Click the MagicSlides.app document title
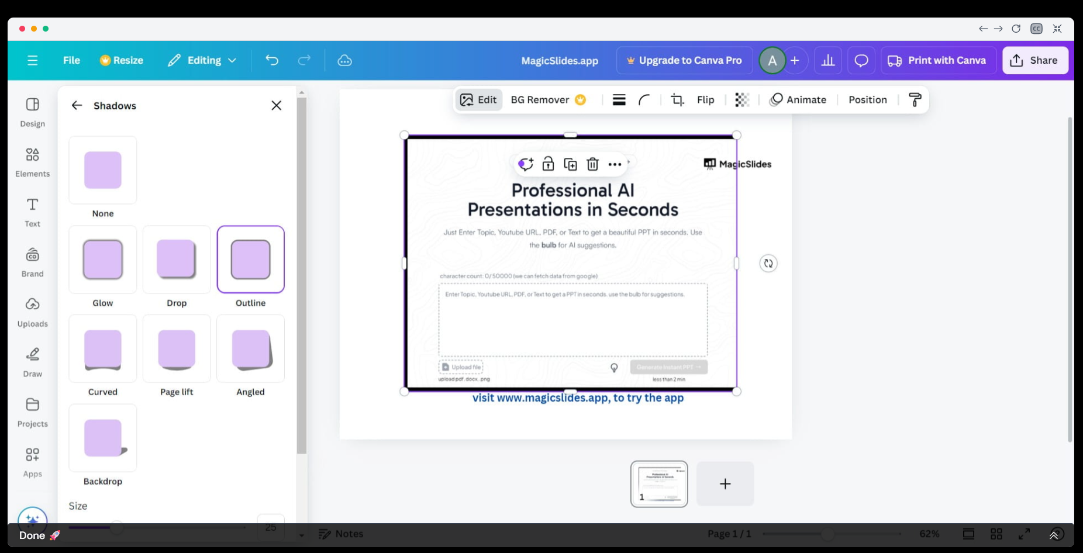Image resolution: width=1083 pixels, height=553 pixels. [x=560, y=60]
